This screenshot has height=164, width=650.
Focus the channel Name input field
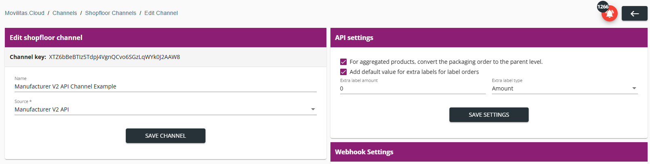pos(165,86)
